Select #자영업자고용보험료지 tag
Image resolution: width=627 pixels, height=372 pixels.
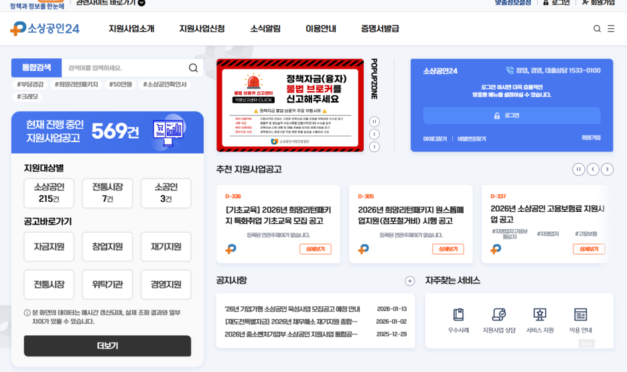point(510,234)
